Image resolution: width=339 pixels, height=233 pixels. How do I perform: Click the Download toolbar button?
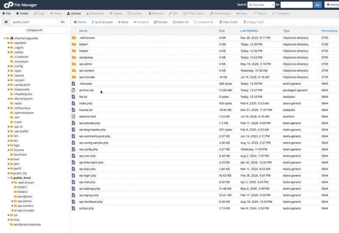click(95, 14)
